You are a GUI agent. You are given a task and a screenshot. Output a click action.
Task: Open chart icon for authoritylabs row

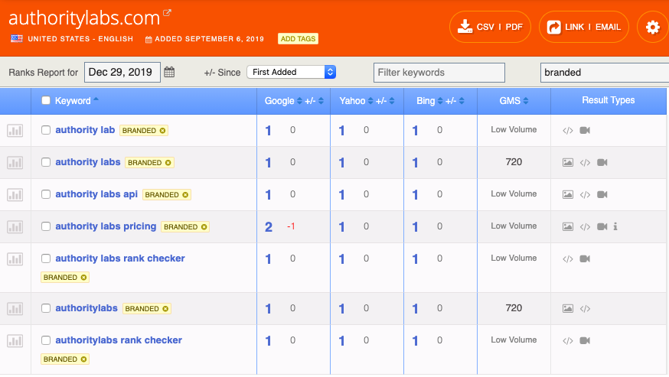15,309
